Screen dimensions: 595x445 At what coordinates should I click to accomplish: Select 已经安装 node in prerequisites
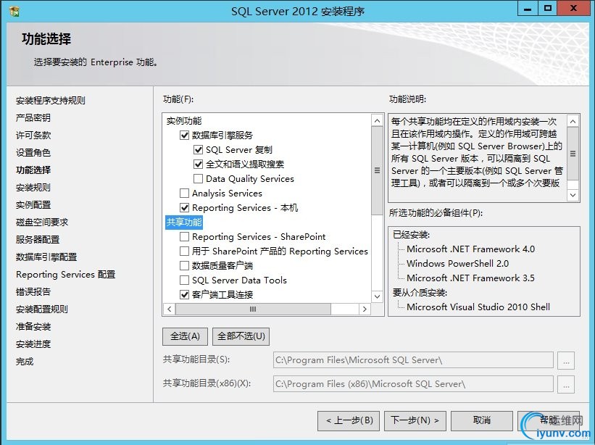411,235
